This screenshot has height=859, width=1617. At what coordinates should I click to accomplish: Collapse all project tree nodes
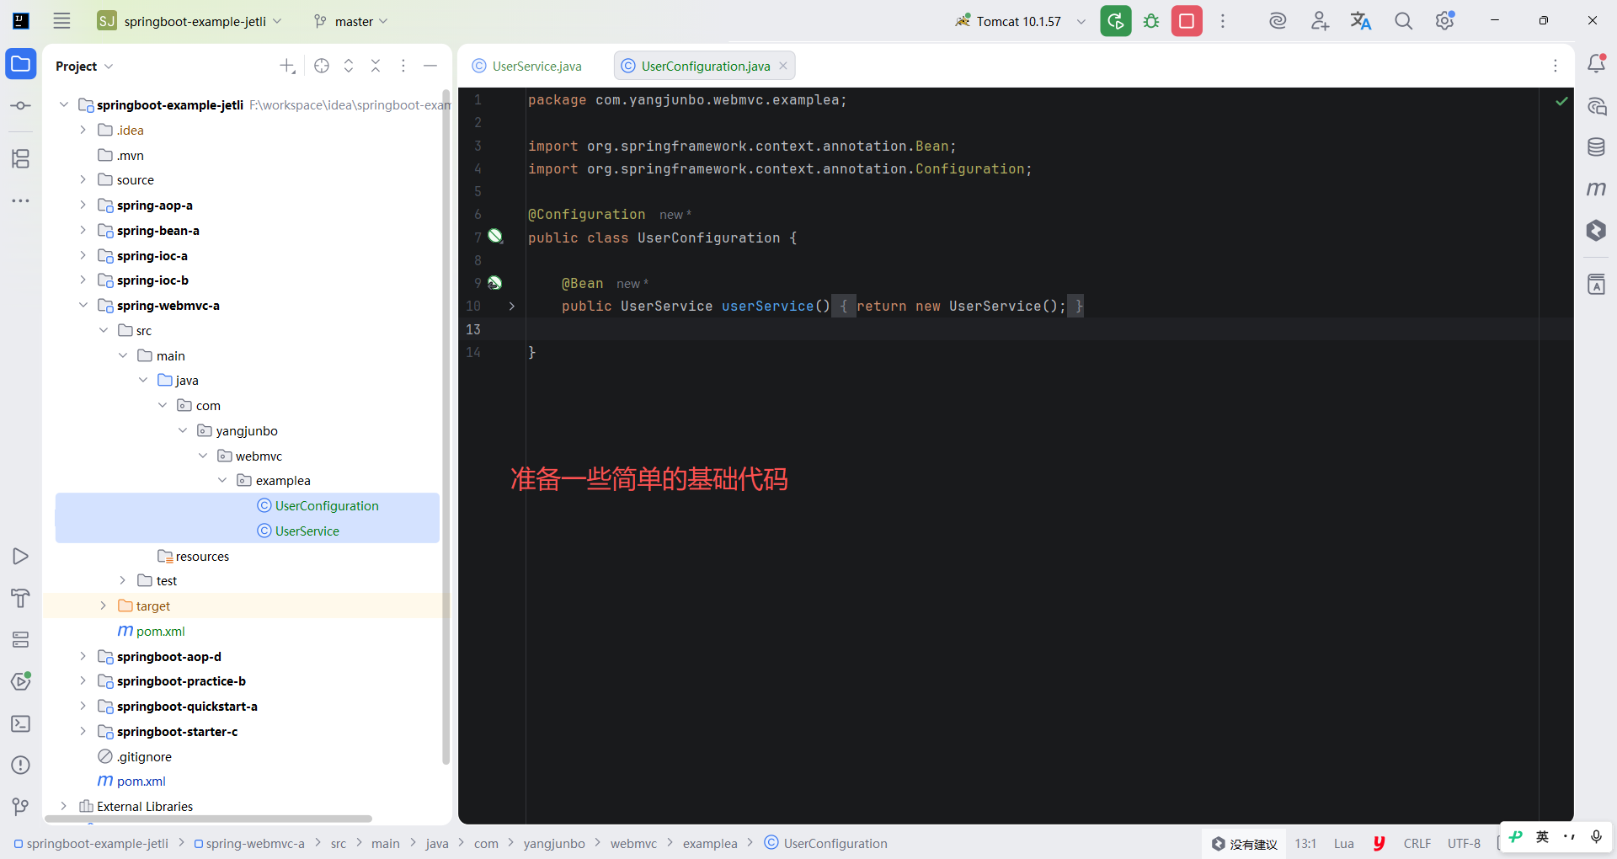pyautogui.click(x=376, y=66)
